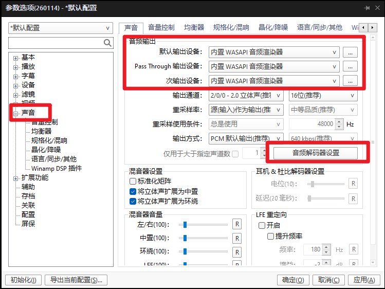Collapse 声音 tree node
Viewport: 385px width, 289px height.
pos(16,114)
